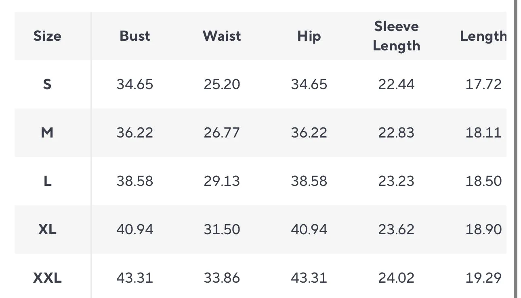Click the XXL size row label
The height and width of the screenshot is (298, 521).
[x=47, y=278]
